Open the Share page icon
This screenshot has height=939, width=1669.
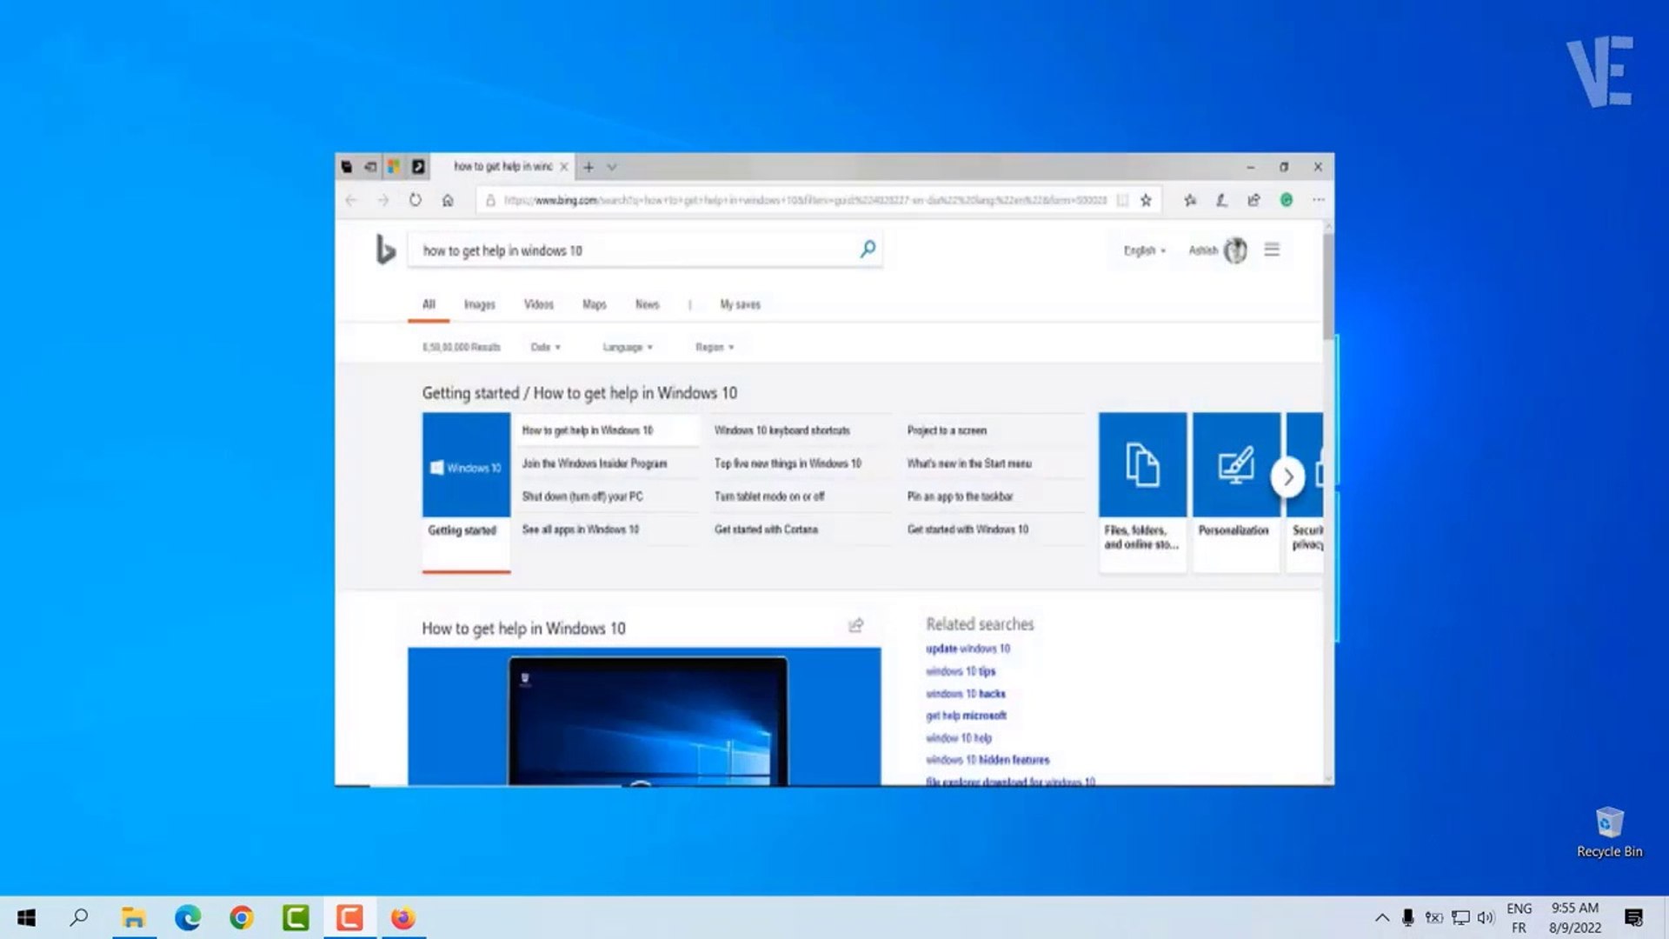click(x=1253, y=200)
